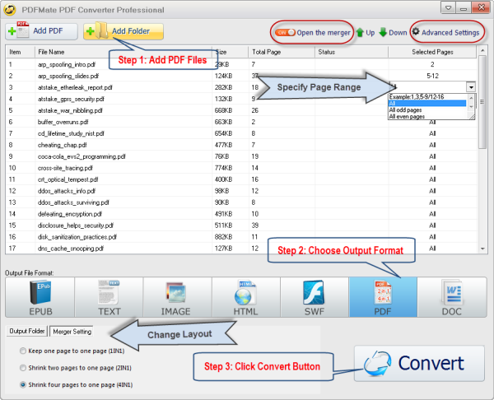Click file list scrollbar down arrow
This screenshot has height=400, width=494.
(482, 249)
